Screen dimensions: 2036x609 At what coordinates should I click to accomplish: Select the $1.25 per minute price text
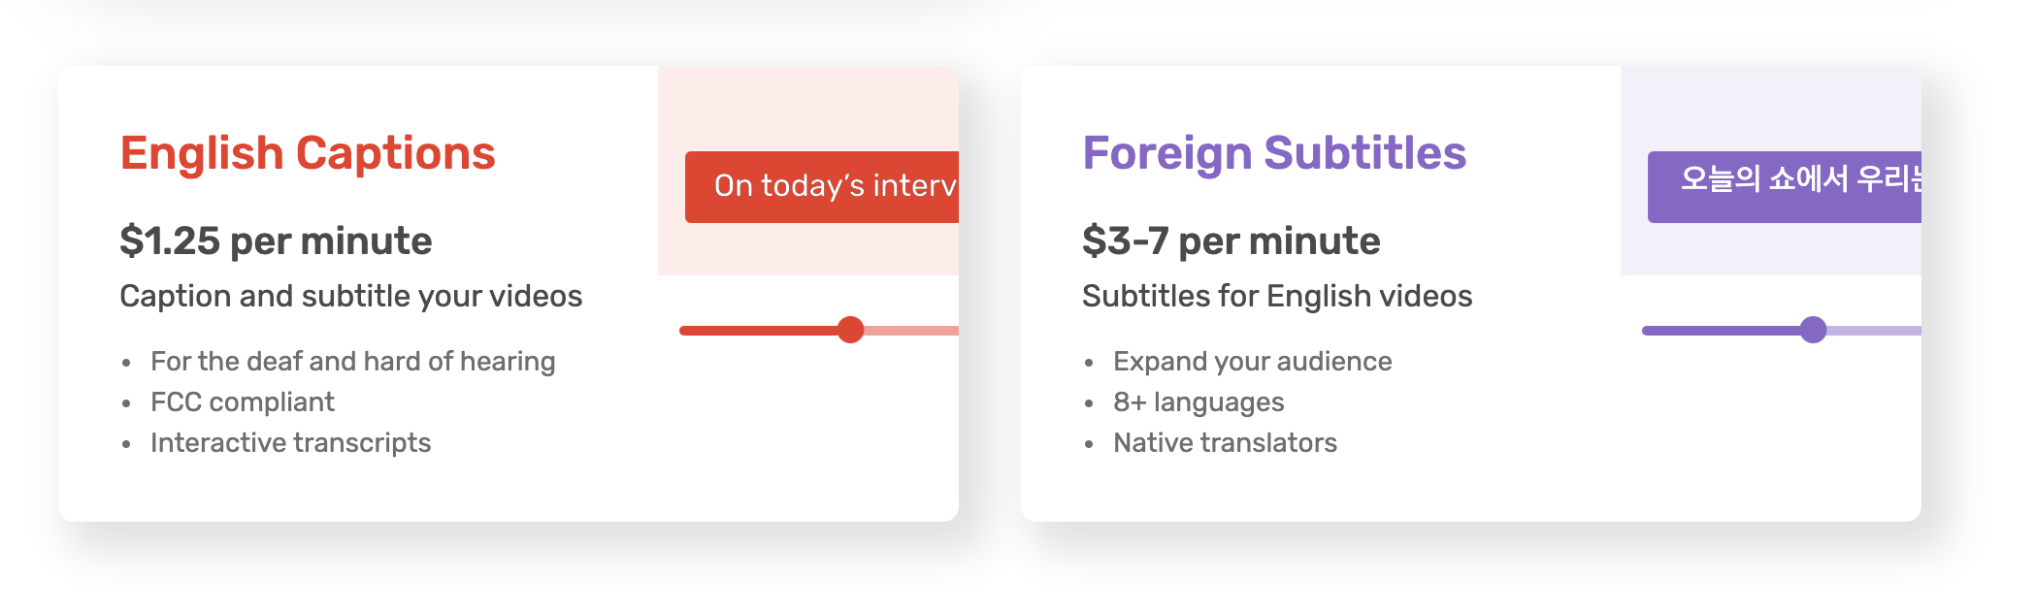276,240
